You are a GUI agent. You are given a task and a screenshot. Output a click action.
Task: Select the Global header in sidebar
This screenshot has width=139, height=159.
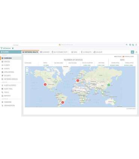(11, 52)
